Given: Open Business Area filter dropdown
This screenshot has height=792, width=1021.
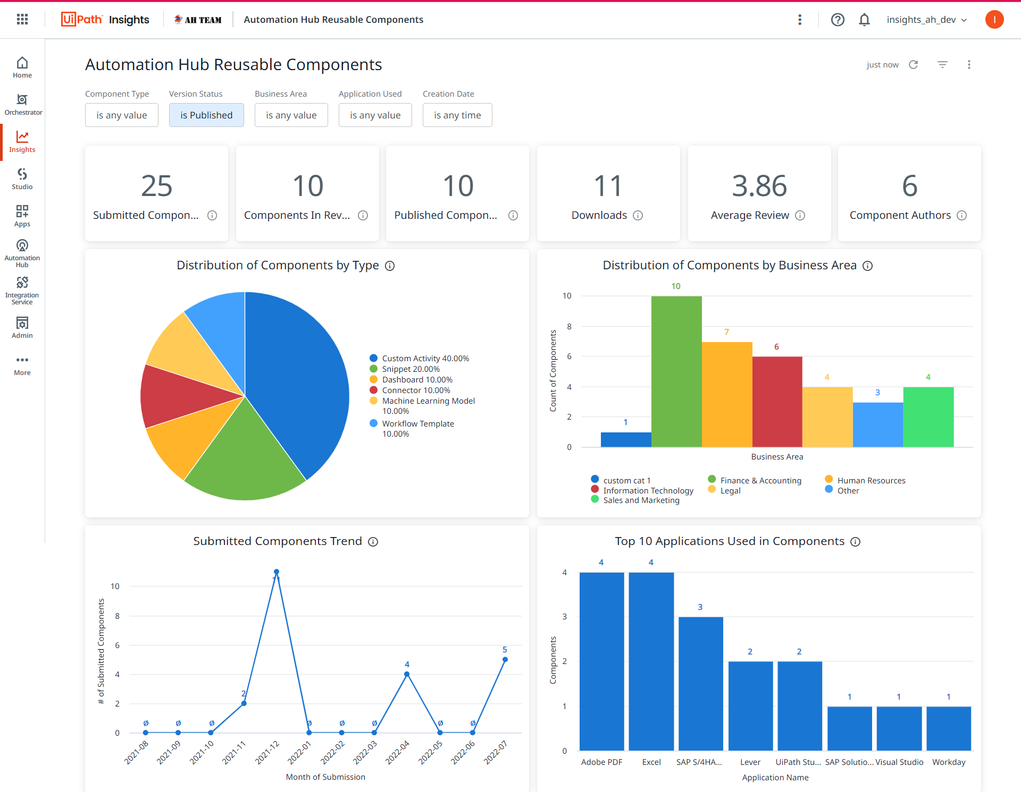Looking at the screenshot, I should pyautogui.click(x=291, y=115).
